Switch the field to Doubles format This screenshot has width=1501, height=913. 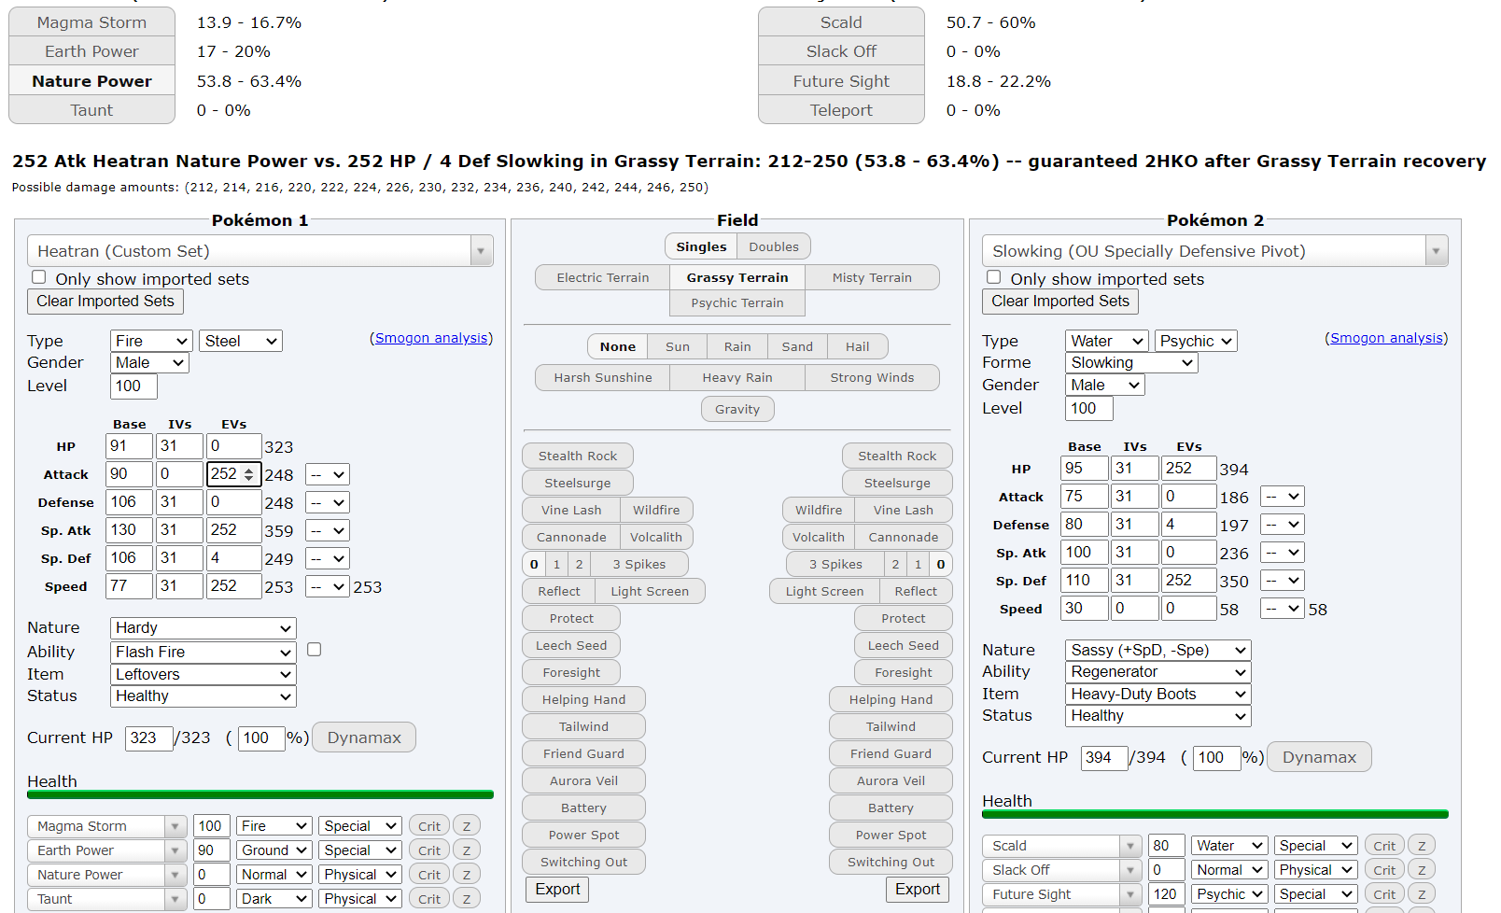(774, 246)
